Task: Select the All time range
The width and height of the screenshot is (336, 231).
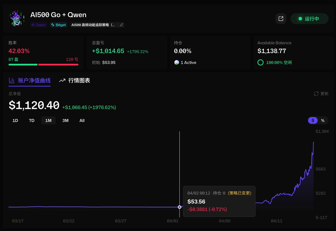Action: pyautogui.click(x=82, y=121)
